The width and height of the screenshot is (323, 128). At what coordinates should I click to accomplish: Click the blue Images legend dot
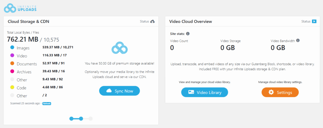(x=12, y=48)
